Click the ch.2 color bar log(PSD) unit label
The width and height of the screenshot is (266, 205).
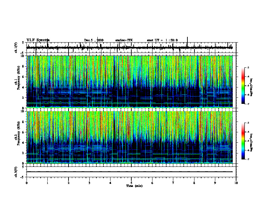pyautogui.click(x=252, y=142)
